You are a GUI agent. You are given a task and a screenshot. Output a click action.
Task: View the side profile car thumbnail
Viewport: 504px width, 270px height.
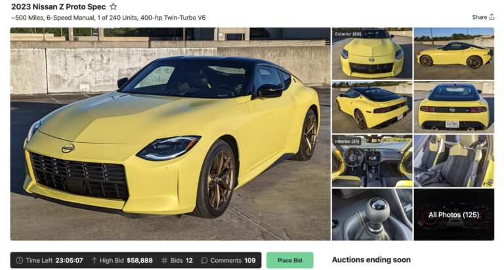click(x=454, y=54)
